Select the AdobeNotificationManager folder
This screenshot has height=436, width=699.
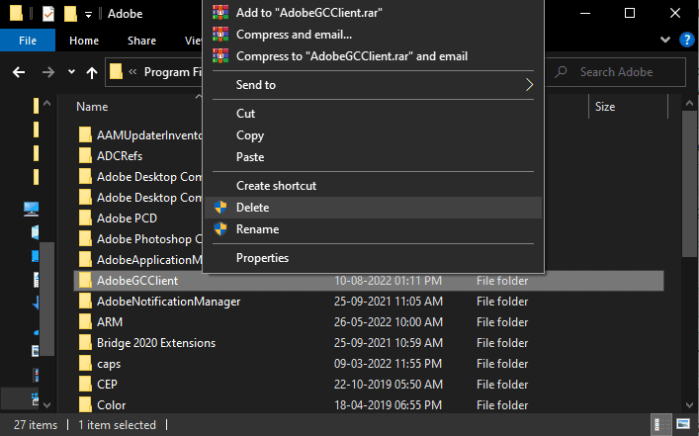[x=168, y=302]
